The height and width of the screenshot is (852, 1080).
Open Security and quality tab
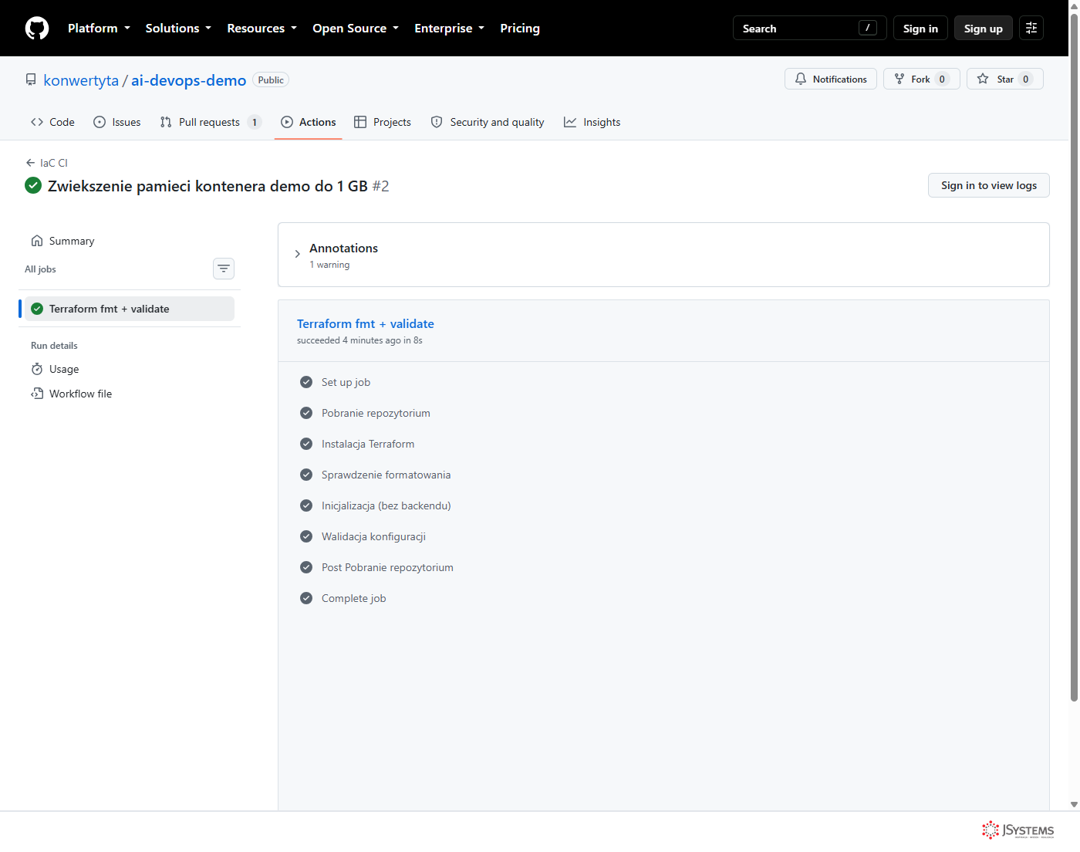point(488,122)
